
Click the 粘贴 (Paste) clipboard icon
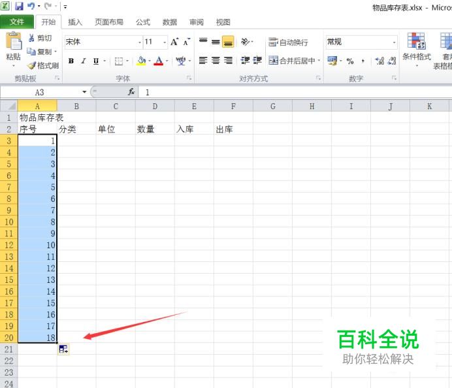pos(14,41)
